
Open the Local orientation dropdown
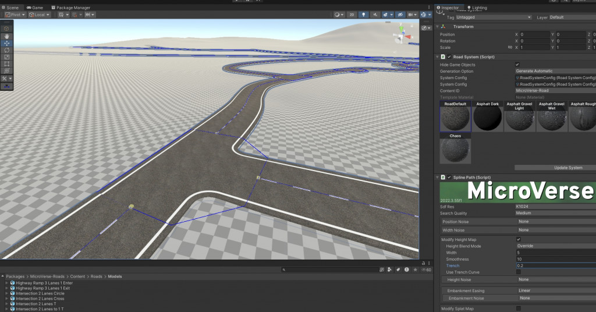[39, 15]
